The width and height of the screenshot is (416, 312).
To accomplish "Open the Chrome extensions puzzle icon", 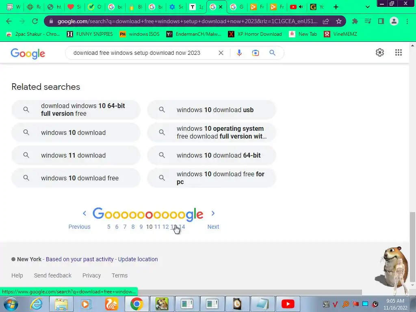I will [355, 21].
